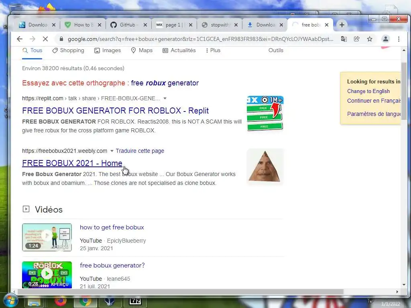Switch to the first Download tab
This screenshot has height=308, width=411.
[37, 25]
